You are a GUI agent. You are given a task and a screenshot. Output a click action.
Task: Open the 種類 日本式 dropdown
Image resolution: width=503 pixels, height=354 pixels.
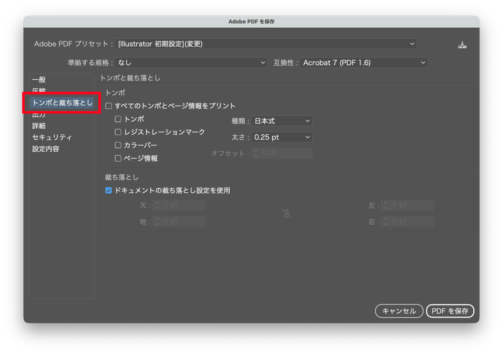282,121
